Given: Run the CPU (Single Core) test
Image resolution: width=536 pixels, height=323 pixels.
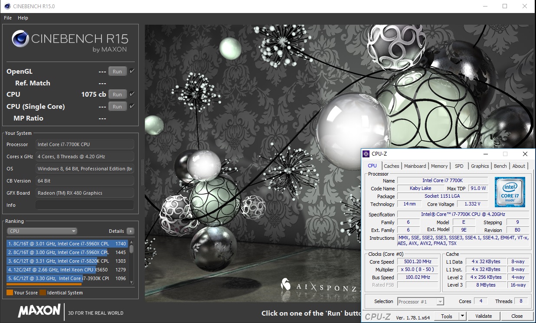Looking at the screenshot, I should [118, 106].
